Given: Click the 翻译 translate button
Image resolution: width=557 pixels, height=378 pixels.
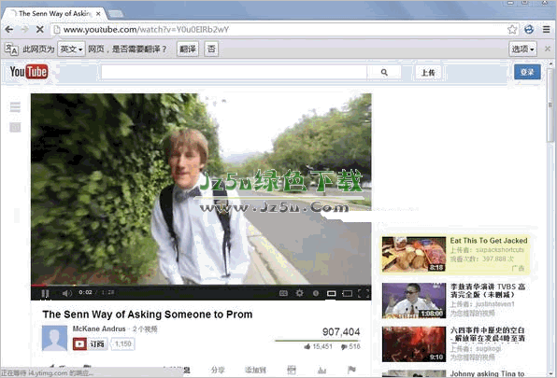Looking at the screenshot, I should [x=188, y=49].
